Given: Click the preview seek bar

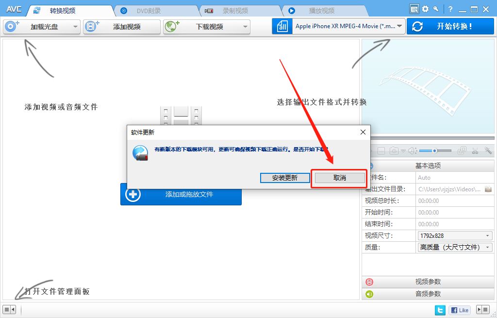Looking at the screenshot, I should [432, 138].
